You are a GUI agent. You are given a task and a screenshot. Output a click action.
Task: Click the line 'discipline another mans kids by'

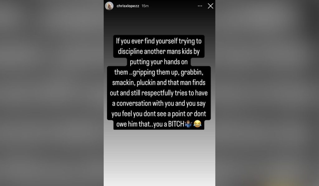pyautogui.click(x=159, y=51)
